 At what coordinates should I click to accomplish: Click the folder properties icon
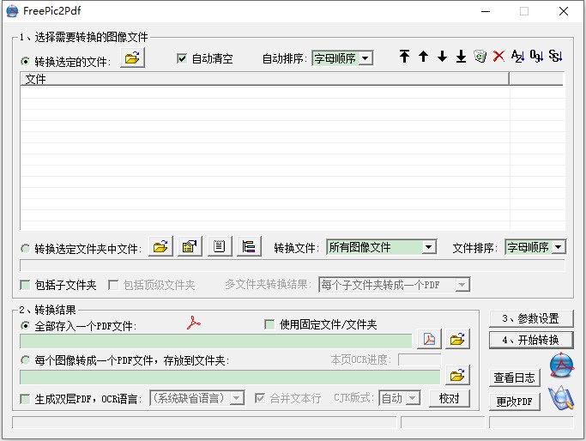coord(190,246)
